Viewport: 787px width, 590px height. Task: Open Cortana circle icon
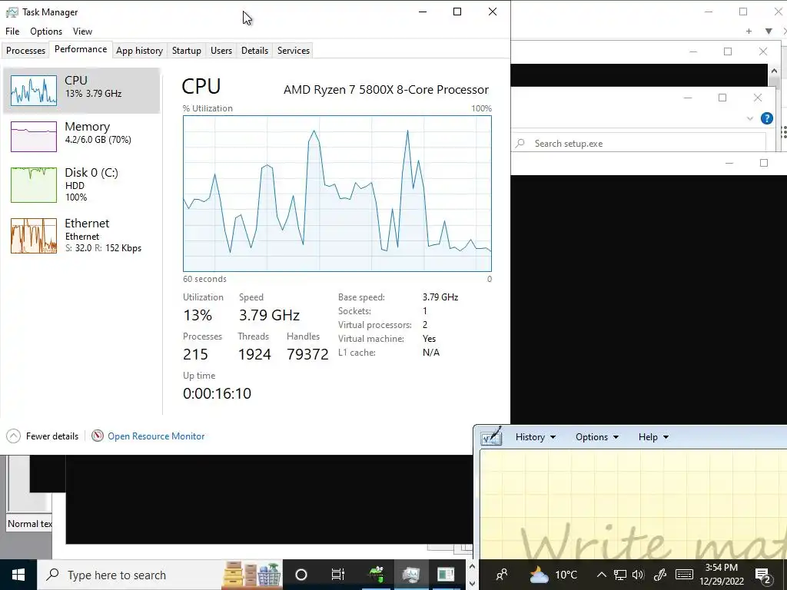pyautogui.click(x=301, y=575)
